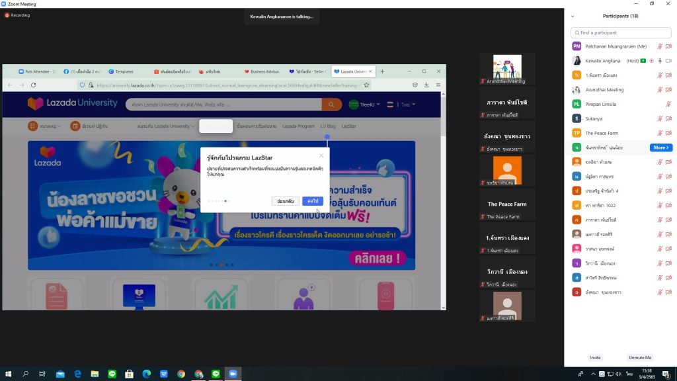Click the browser address bar URL
The width and height of the screenshot is (677, 381).
click(228, 85)
